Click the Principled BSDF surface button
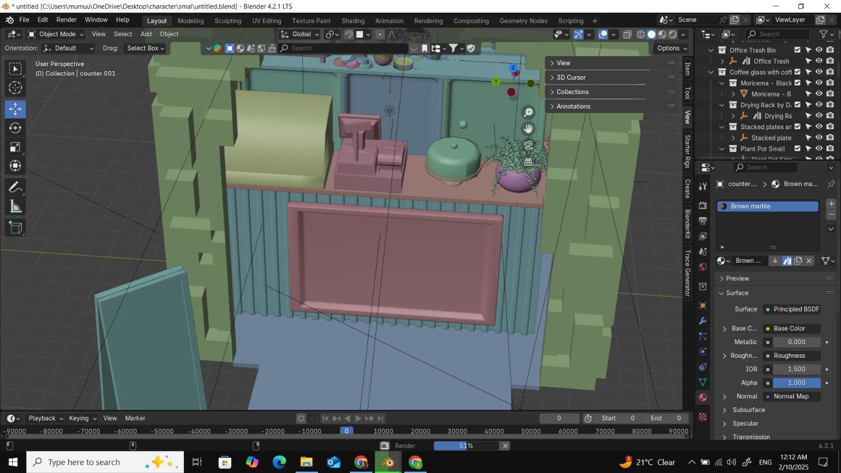Screen dimensions: 841x473 [x=792, y=310]
